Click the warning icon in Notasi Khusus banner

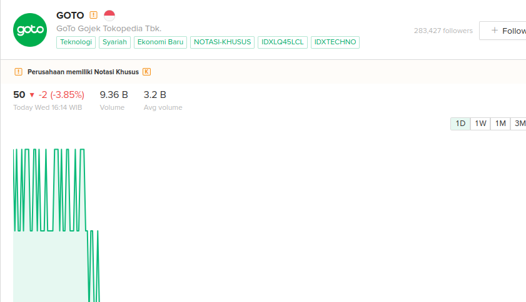pyautogui.click(x=18, y=72)
